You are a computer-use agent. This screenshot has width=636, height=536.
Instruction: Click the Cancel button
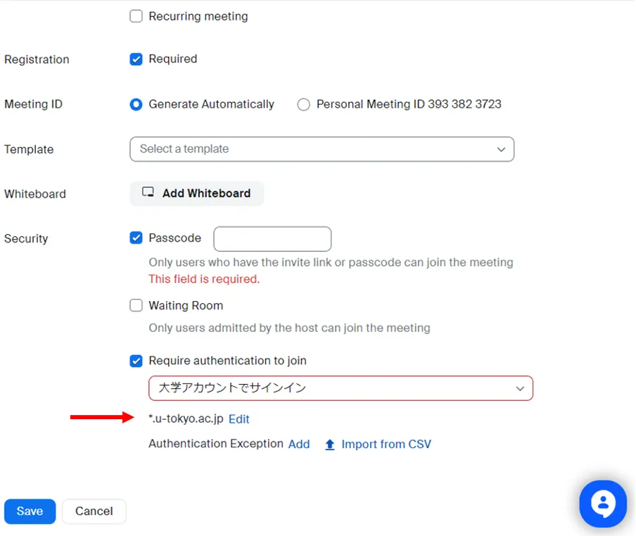94,511
